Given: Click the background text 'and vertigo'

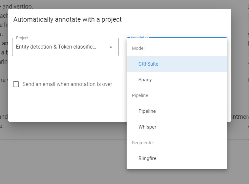Looking at the screenshot, I should click(20, 6).
